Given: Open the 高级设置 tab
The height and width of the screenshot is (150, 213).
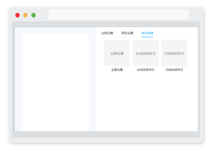Looking at the screenshot, I should click(127, 33).
